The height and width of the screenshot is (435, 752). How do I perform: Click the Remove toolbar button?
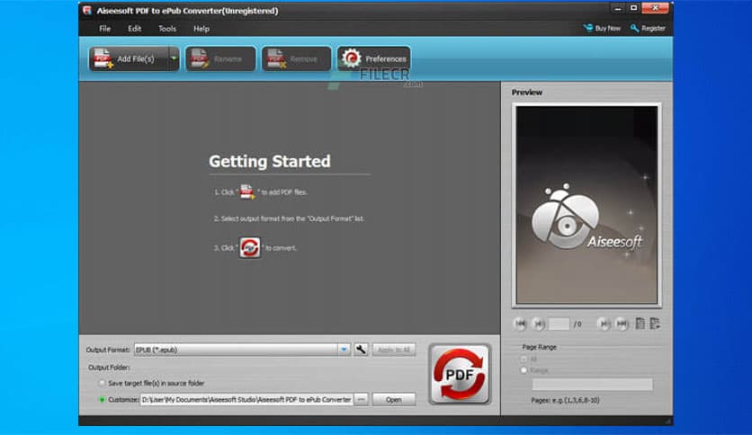296,59
